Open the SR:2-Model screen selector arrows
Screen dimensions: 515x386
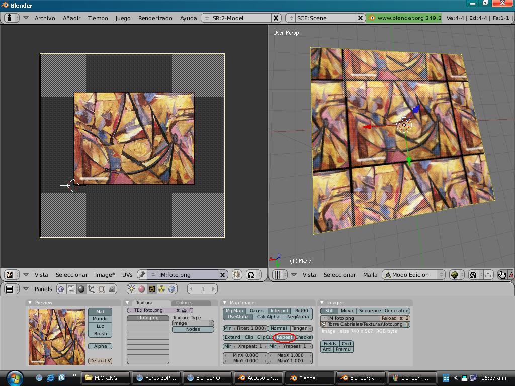(207, 18)
